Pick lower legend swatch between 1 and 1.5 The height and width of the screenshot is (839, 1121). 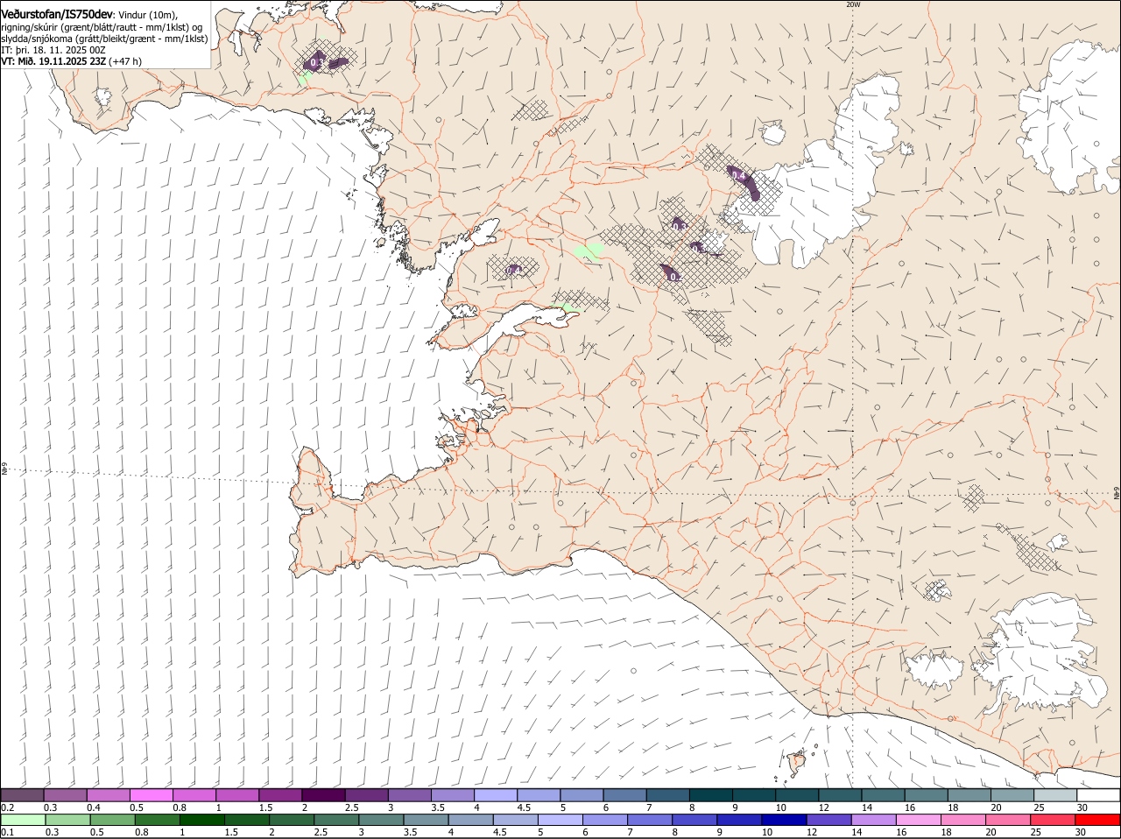click(201, 820)
